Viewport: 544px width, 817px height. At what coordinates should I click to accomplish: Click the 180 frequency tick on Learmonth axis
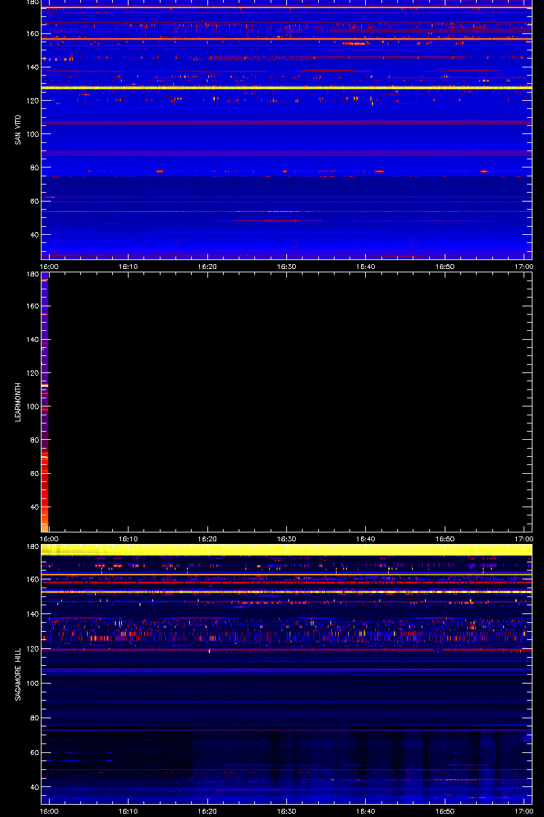coord(32,274)
